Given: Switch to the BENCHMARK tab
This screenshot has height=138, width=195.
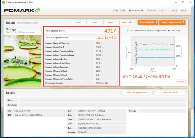Looking at the screenshot, I should pyautogui.click(x=136, y=10).
